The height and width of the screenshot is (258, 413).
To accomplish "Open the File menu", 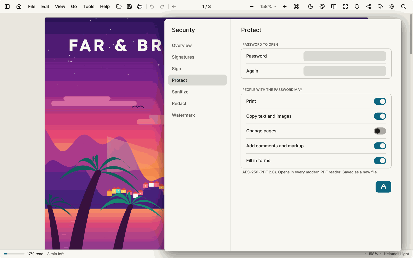I will 32,6.
